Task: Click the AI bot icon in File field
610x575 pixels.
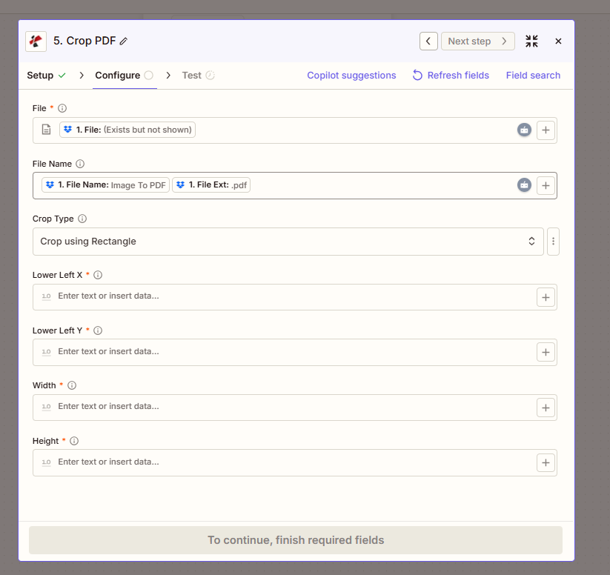Action: tap(524, 130)
